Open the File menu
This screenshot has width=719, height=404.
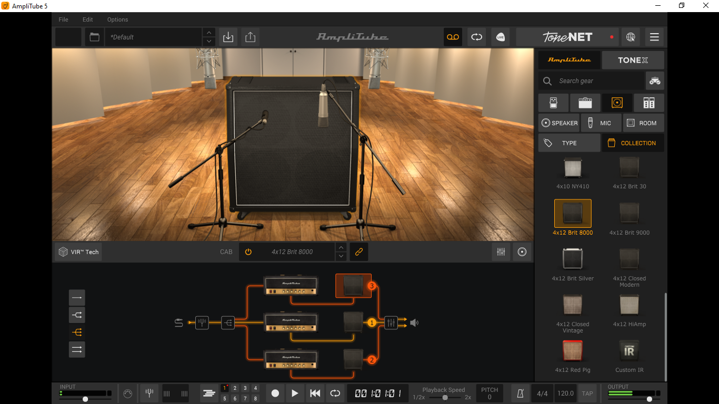click(x=63, y=19)
